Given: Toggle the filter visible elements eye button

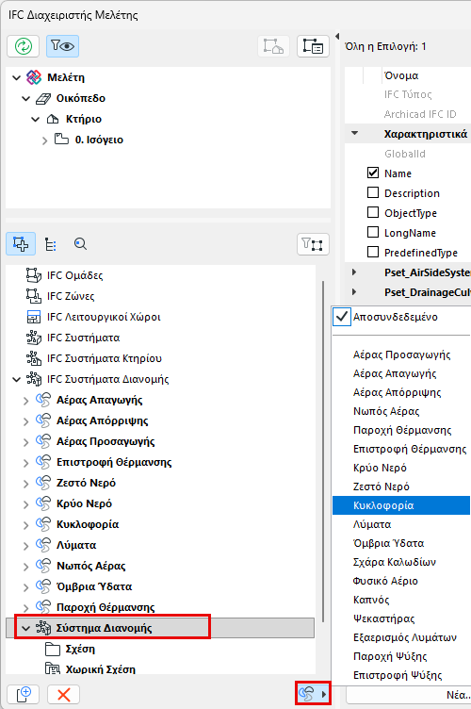Looking at the screenshot, I should coord(62,46).
